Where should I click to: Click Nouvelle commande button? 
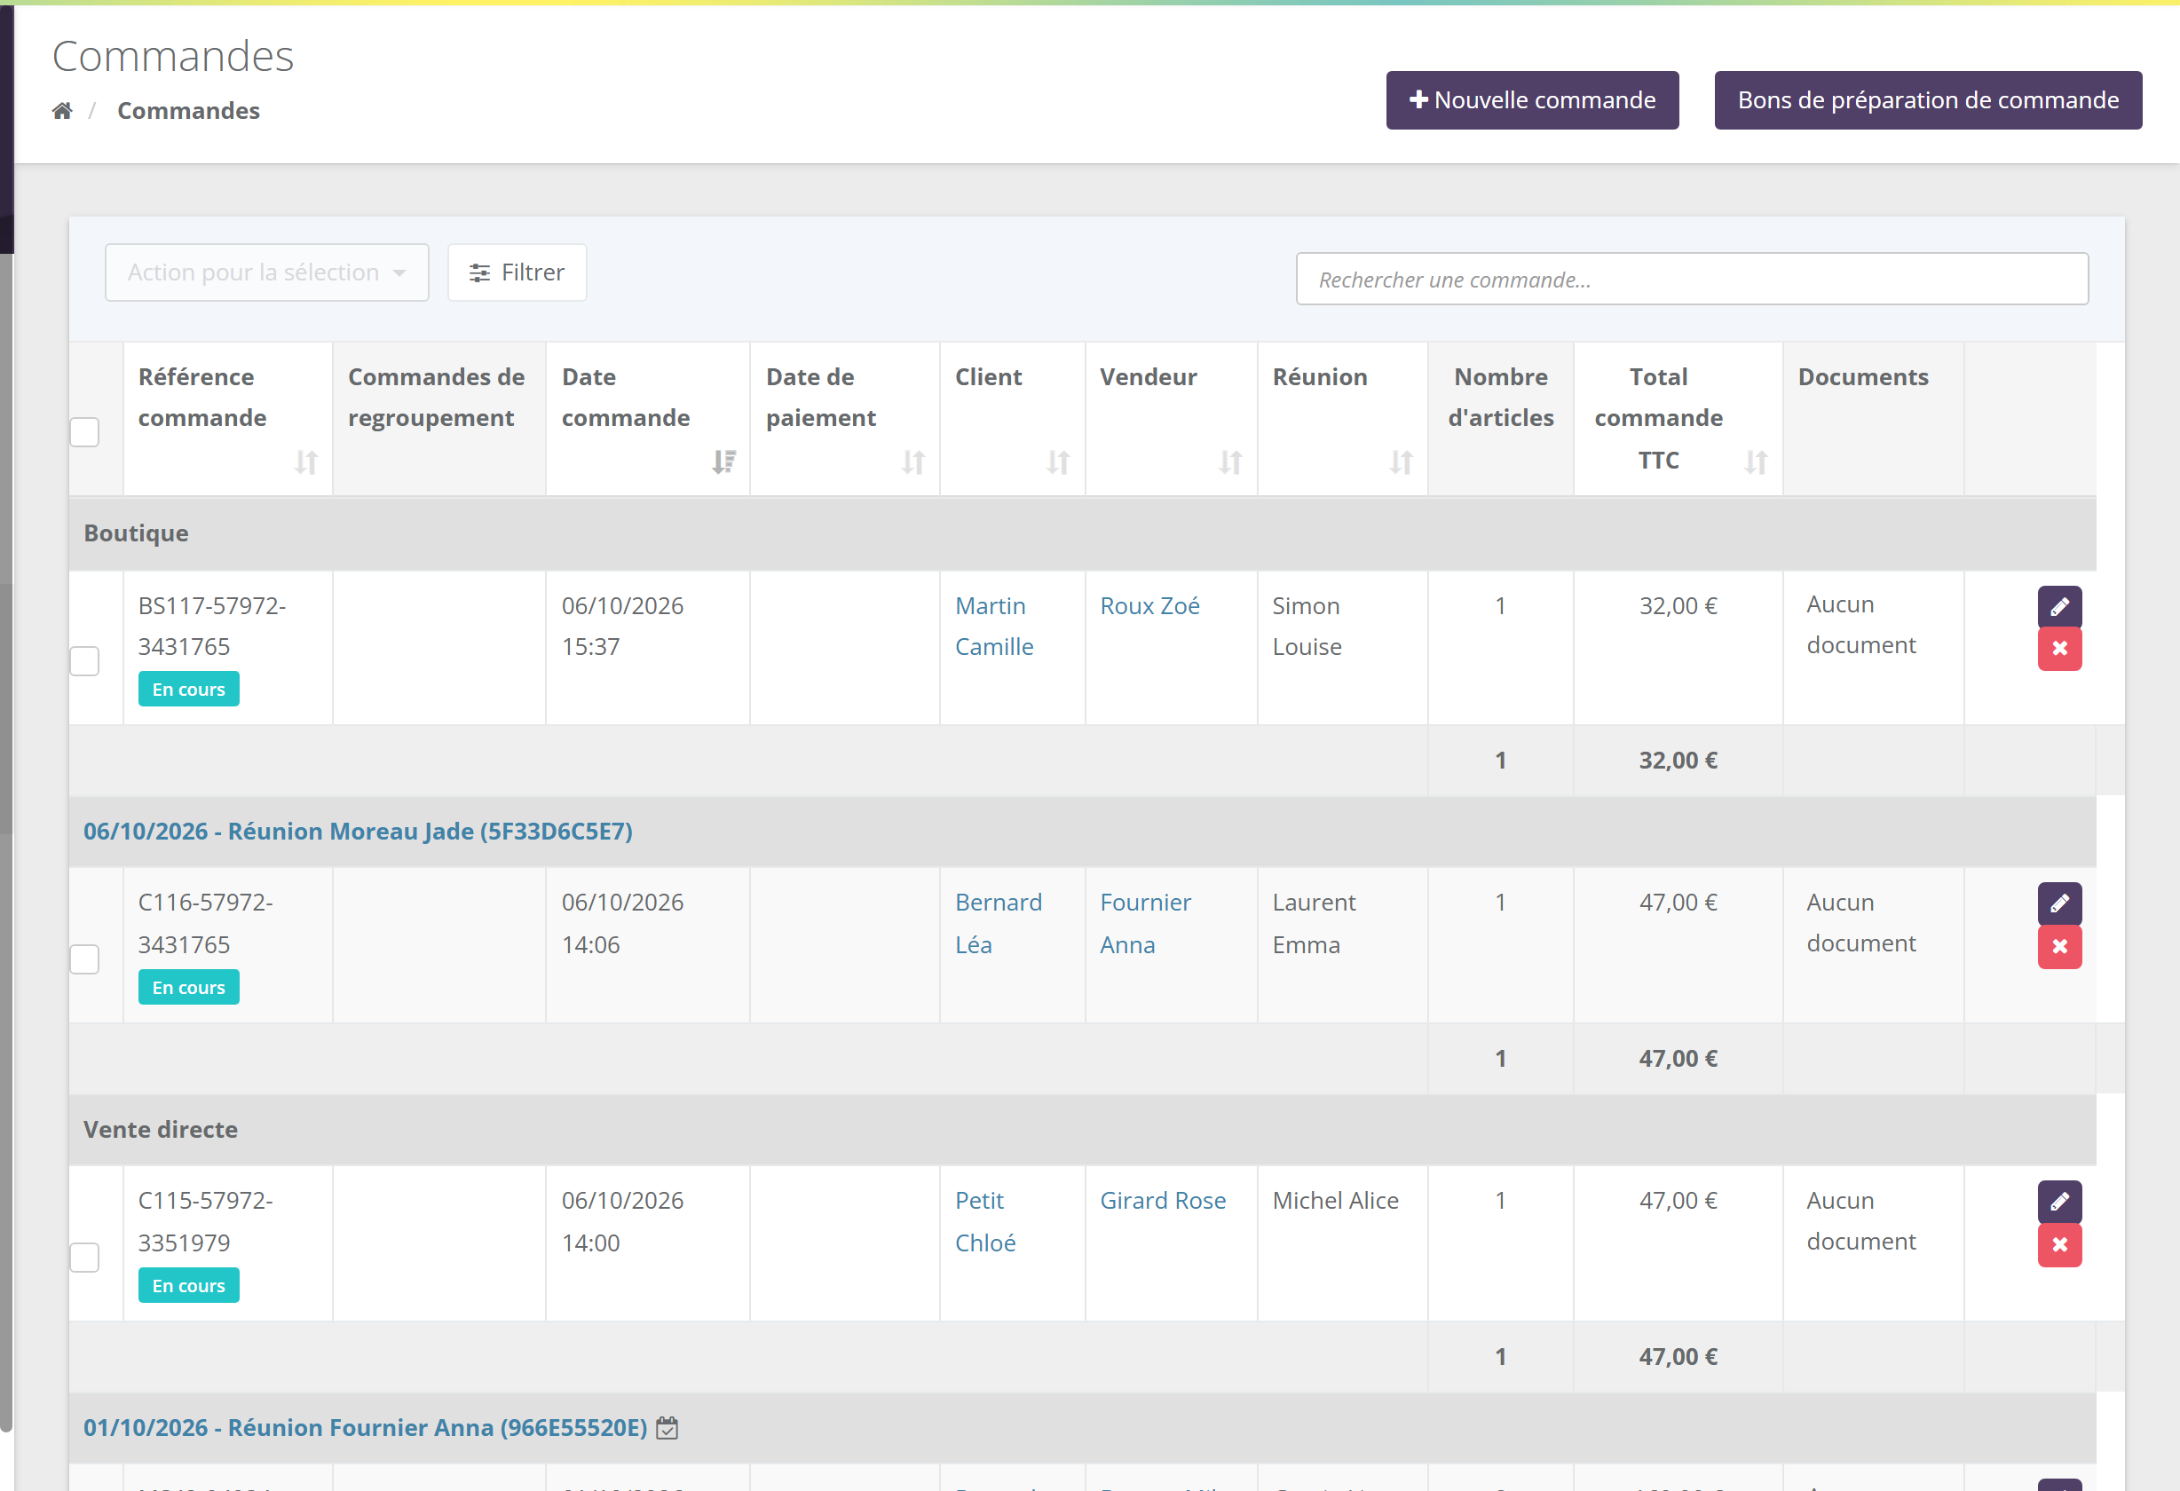1532,100
